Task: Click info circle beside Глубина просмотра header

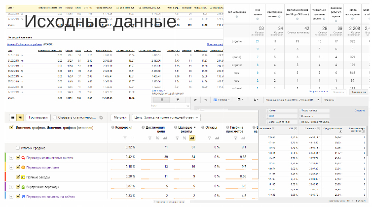Action: (x=227, y=127)
